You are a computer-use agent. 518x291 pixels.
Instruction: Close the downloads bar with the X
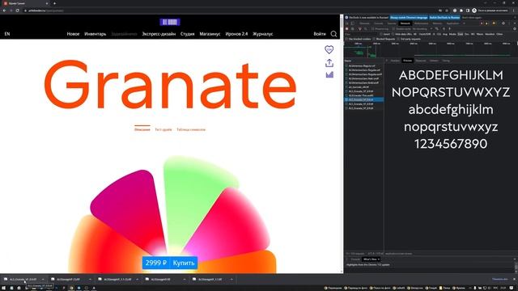click(x=515, y=279)
